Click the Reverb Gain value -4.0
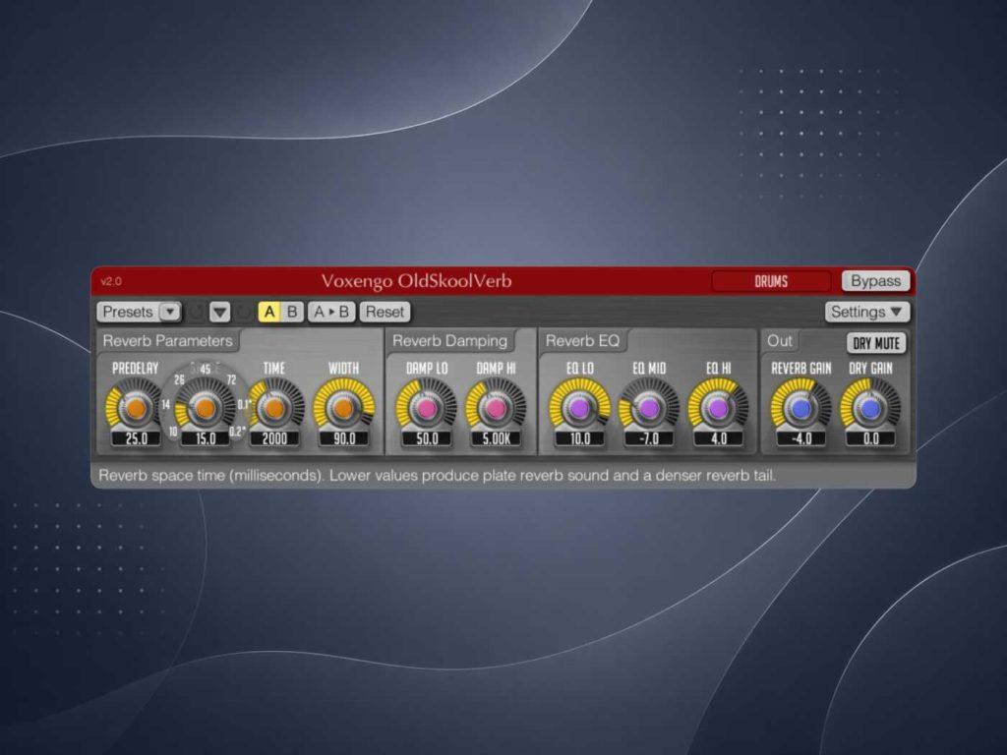The image size is (1007, 755). (801, 439)
